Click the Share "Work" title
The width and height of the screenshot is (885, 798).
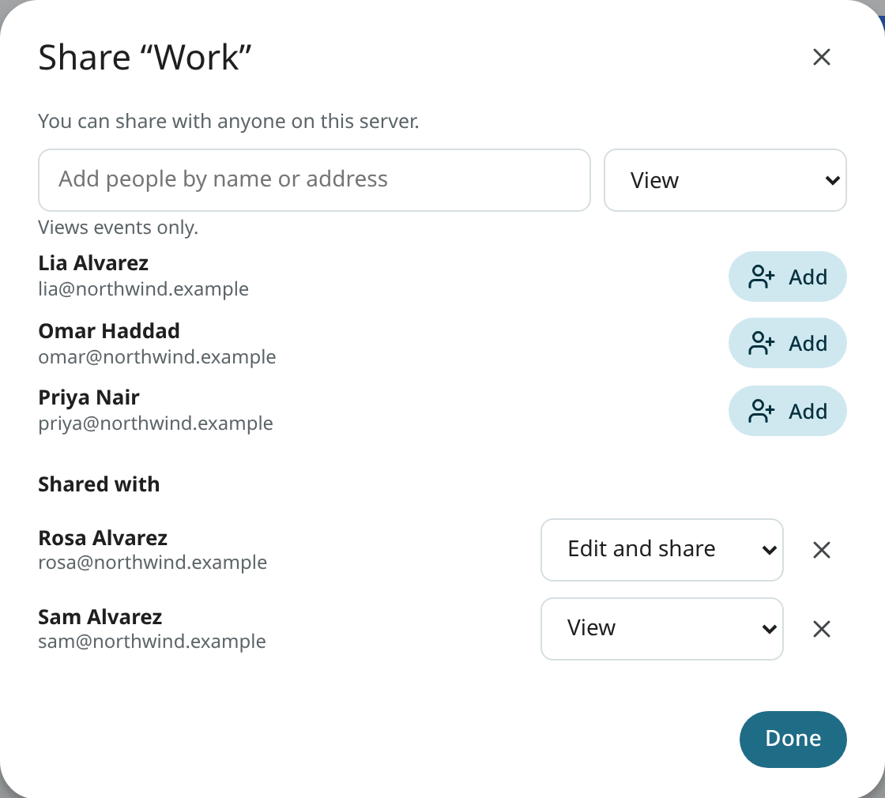(x=145, y=58)
